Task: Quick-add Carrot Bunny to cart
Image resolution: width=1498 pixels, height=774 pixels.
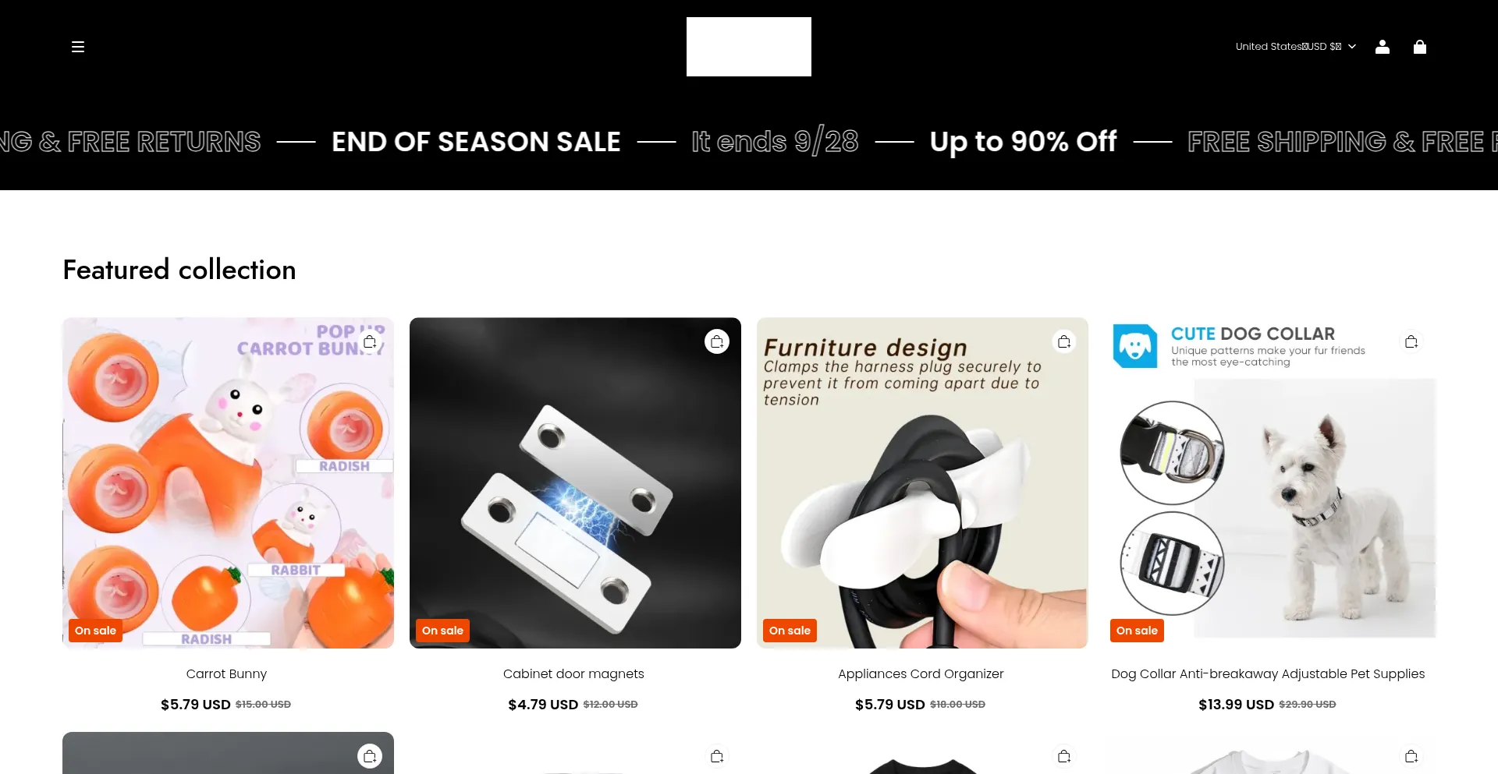Action: coord(370,341)
